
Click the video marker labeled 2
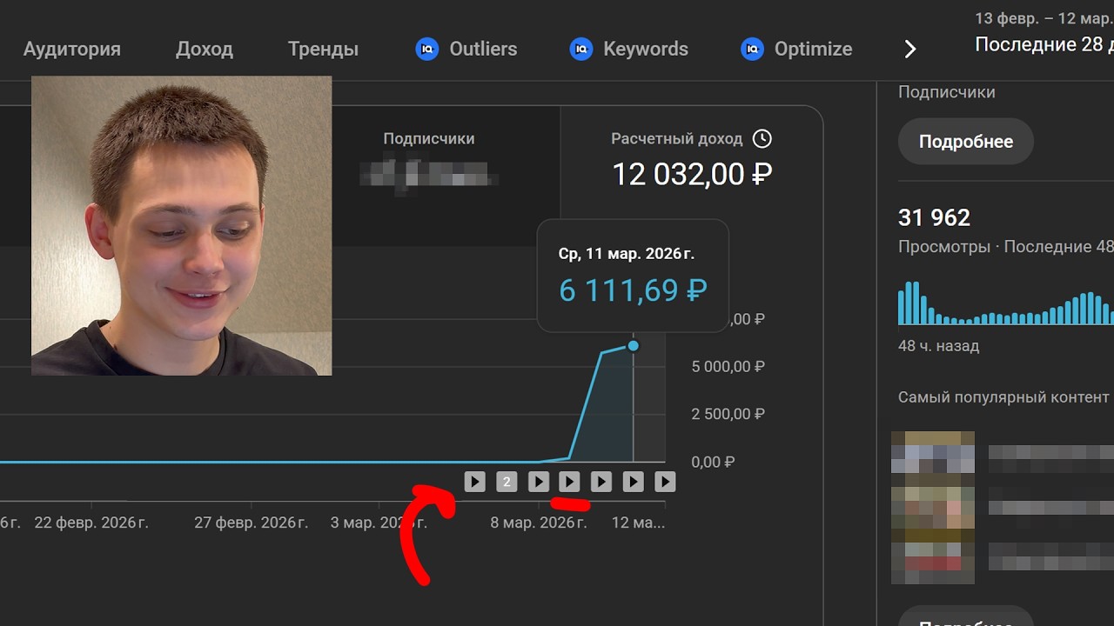coord(507,482)
